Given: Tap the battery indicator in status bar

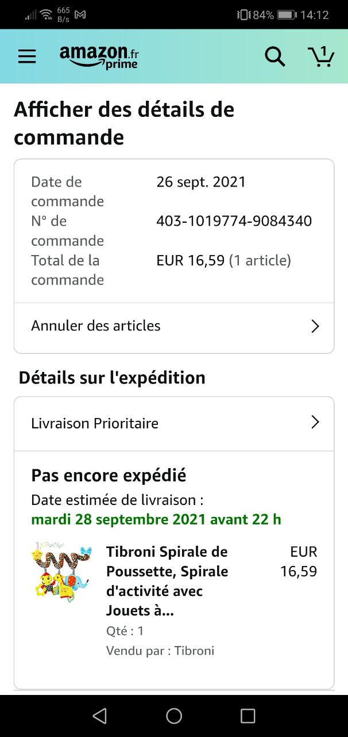Looking at the screenshot, I should tap(287, 14).
